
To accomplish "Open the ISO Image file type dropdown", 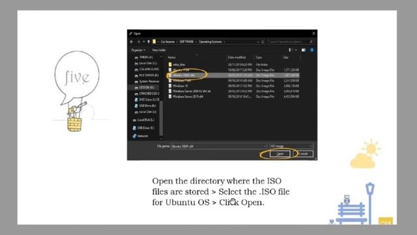I will pyautogui.click(x=291, y=146).
